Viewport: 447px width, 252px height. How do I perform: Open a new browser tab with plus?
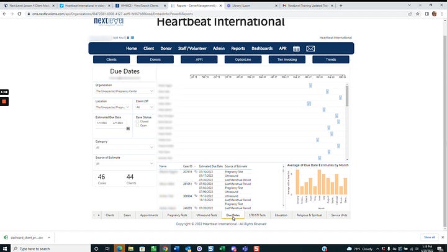(x=341, y=6)
